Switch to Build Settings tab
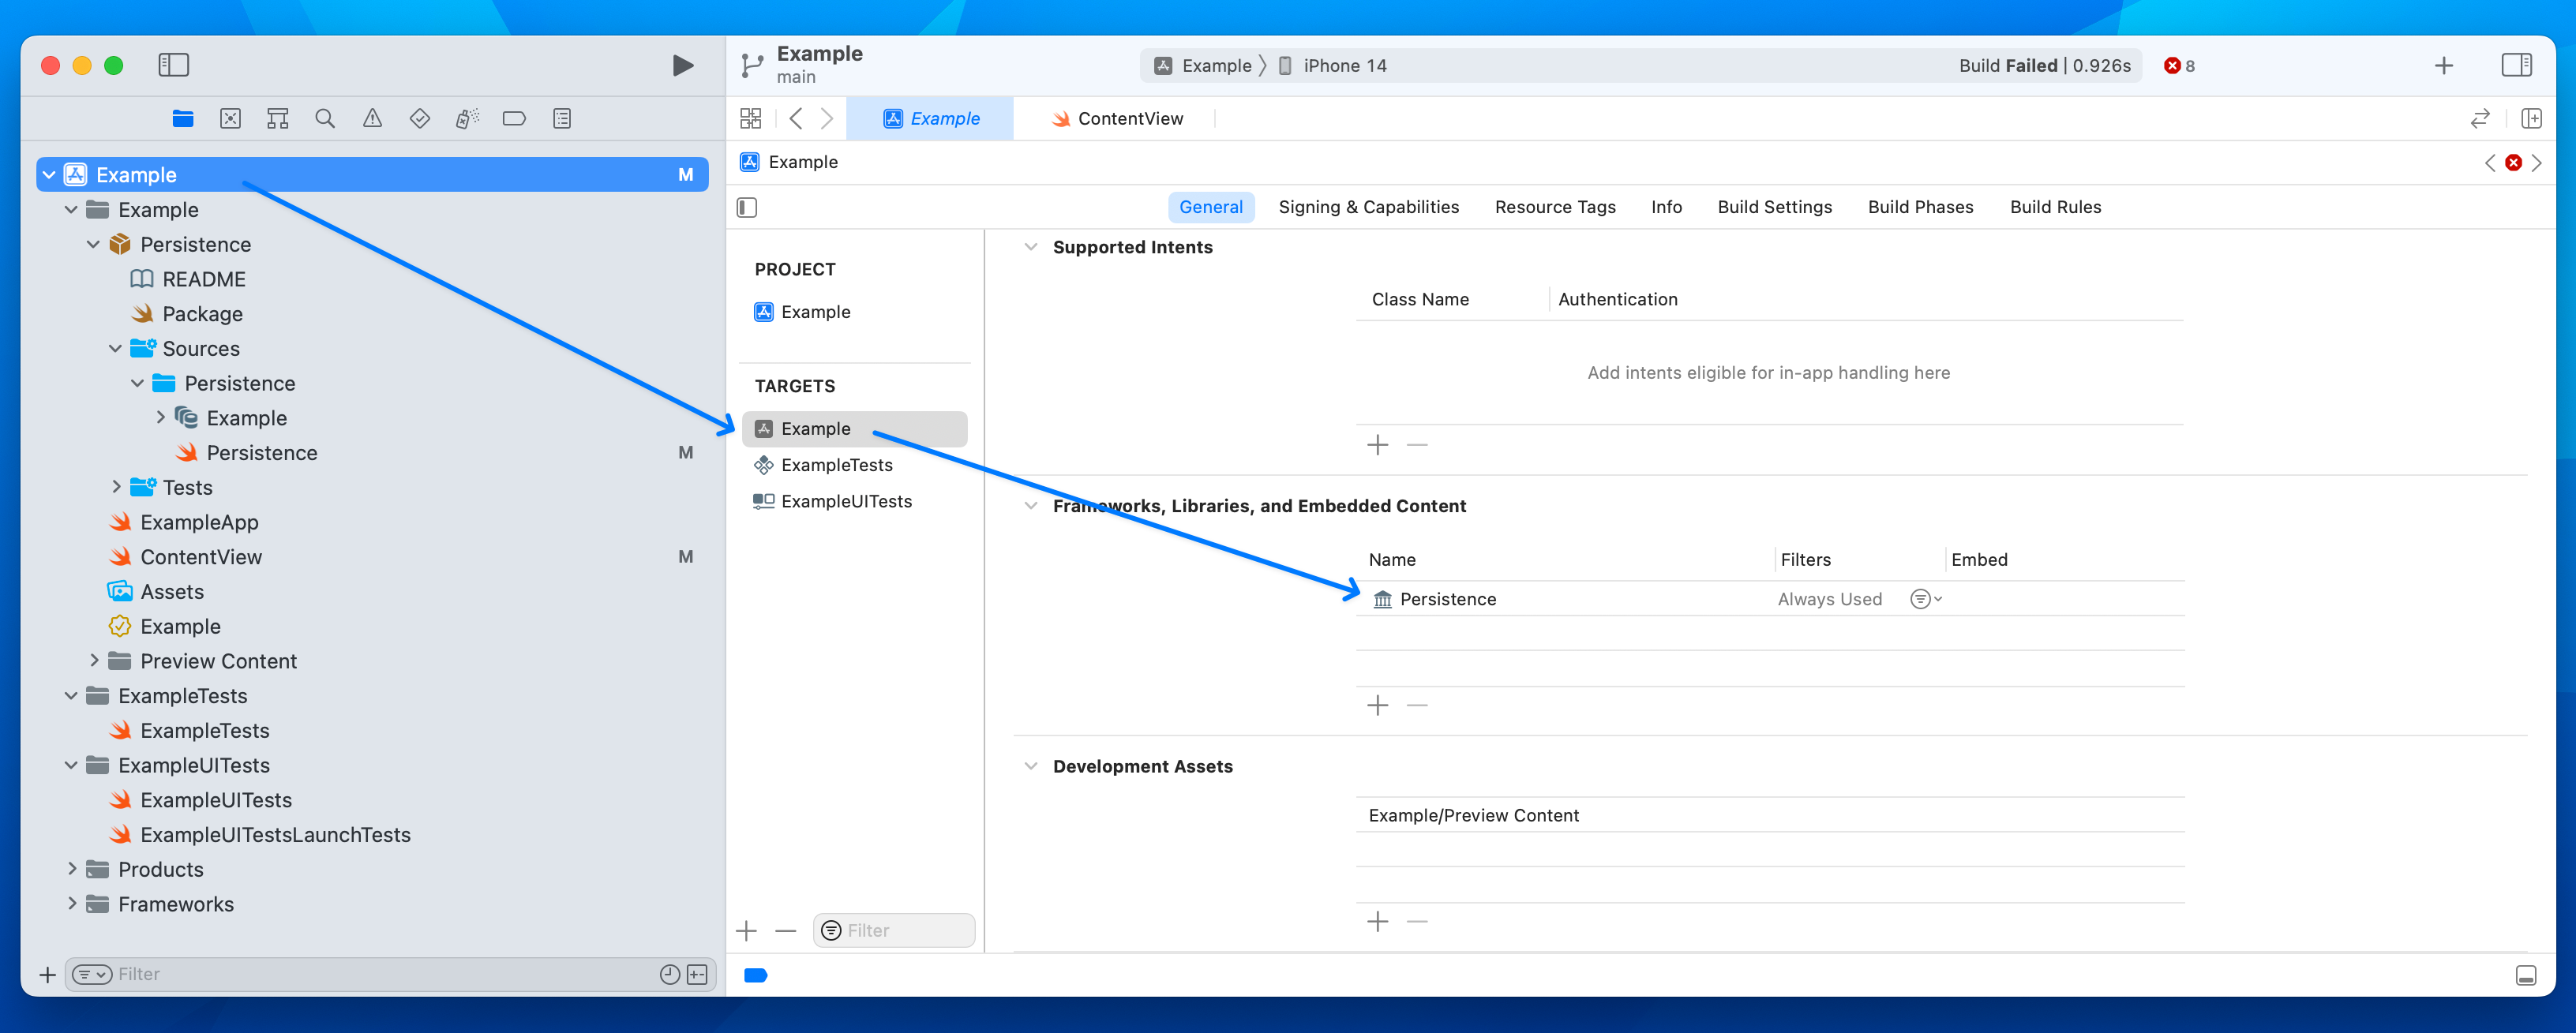The image size is (2576, 1033). tap(1774, 207)
